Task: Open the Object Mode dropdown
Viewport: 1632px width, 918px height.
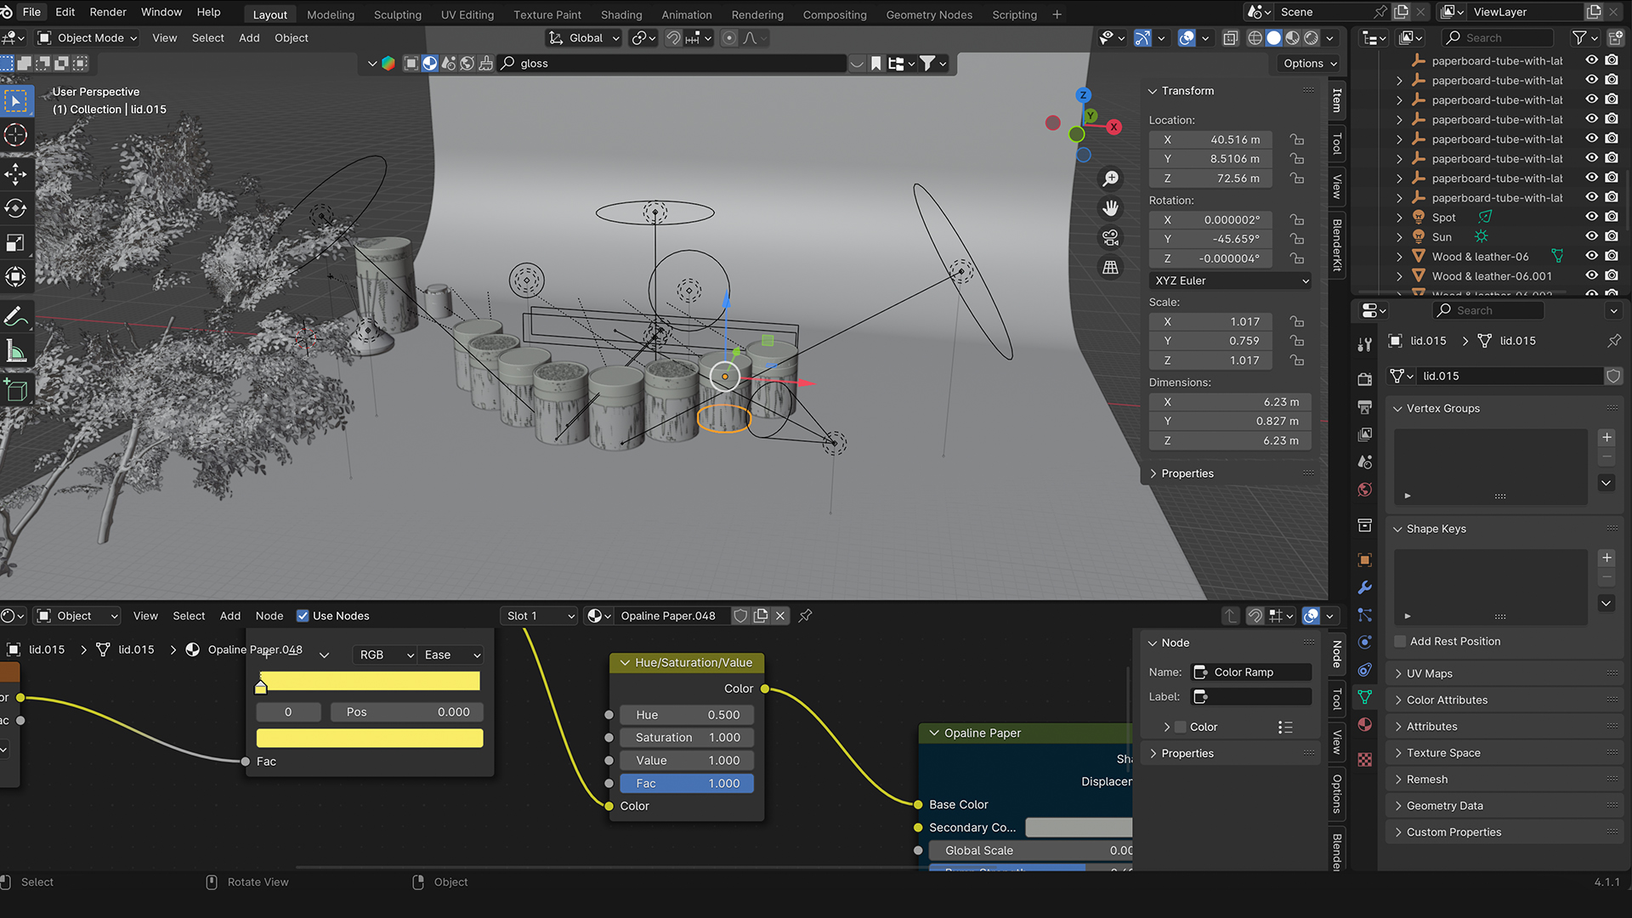Action: click(88, 37)
